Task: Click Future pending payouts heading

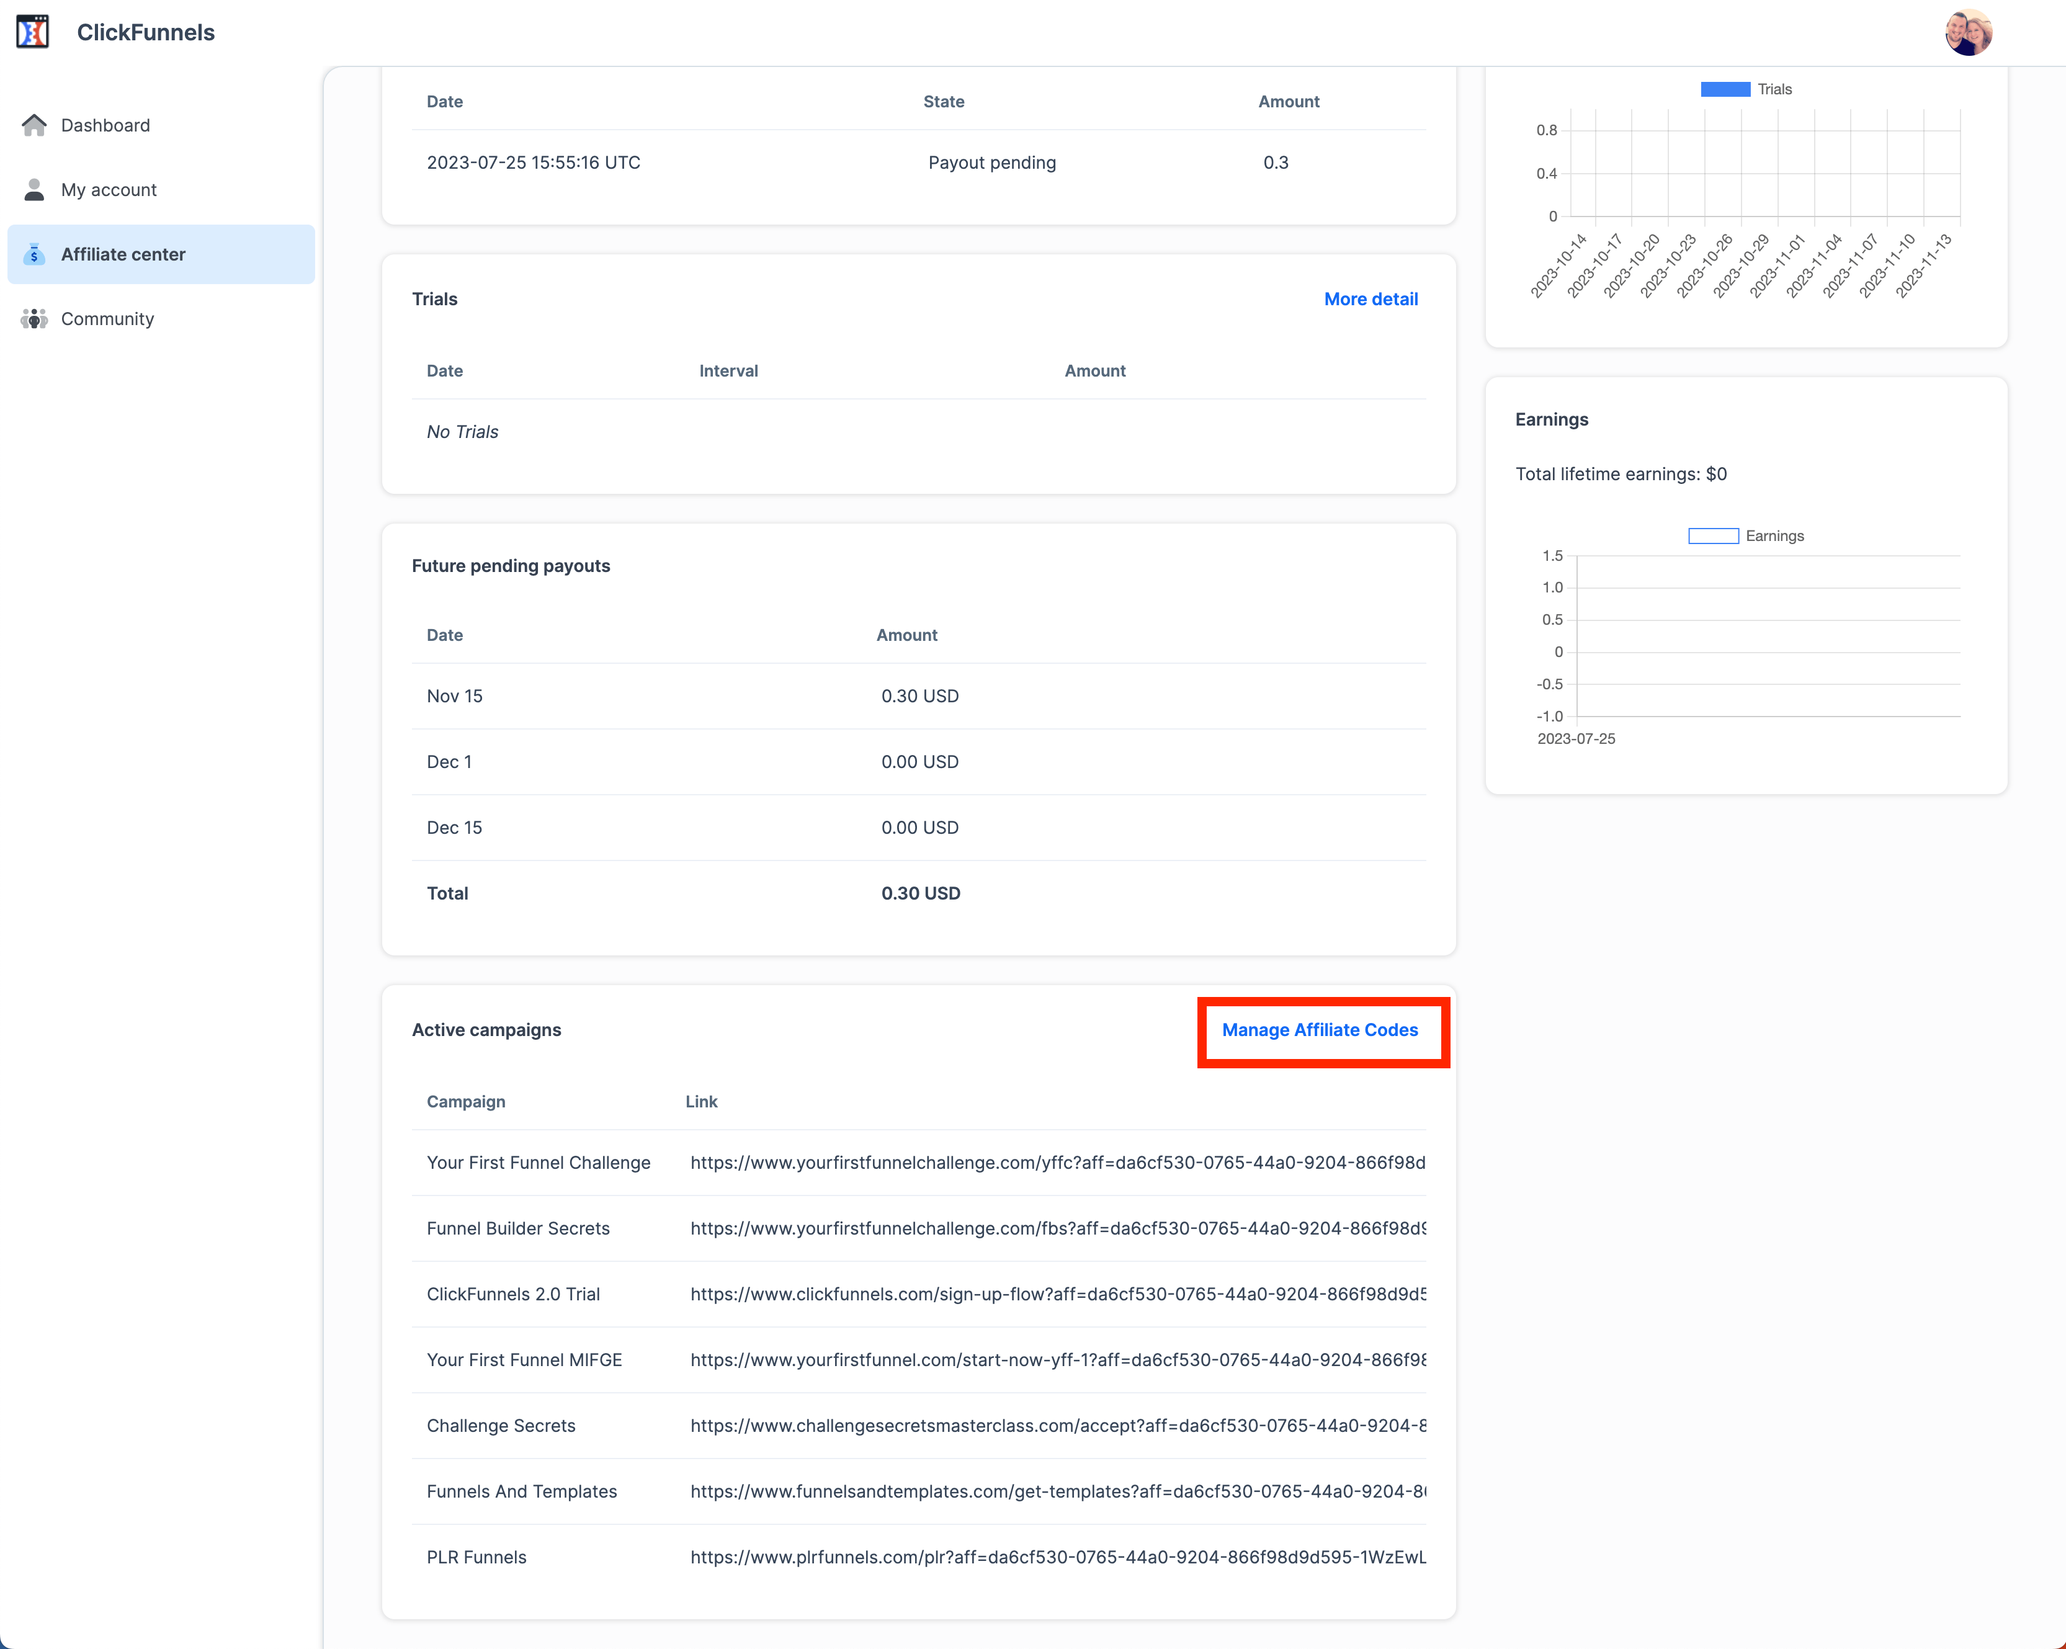Action: pyautogui.click(x=511, y=565)
